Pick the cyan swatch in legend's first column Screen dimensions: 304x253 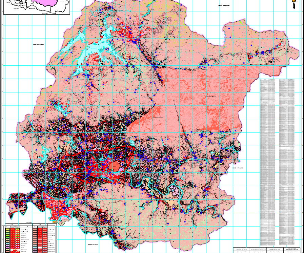click(x=7, y=244)
